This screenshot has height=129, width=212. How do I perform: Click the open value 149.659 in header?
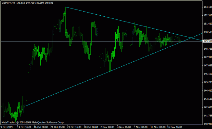(x=21, y=3)
